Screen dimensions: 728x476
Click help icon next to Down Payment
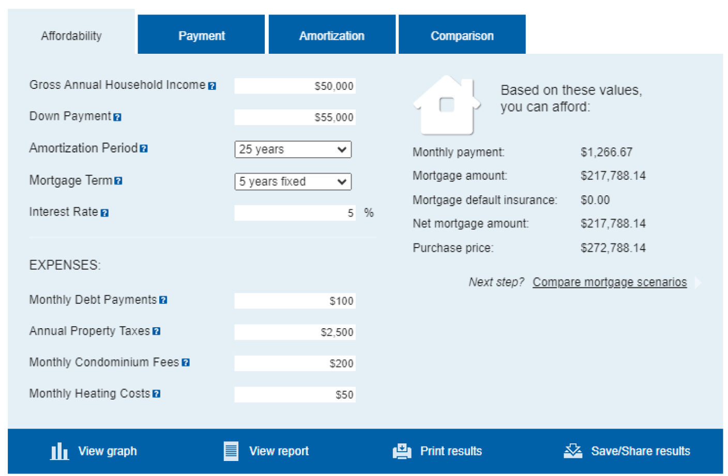117,117
